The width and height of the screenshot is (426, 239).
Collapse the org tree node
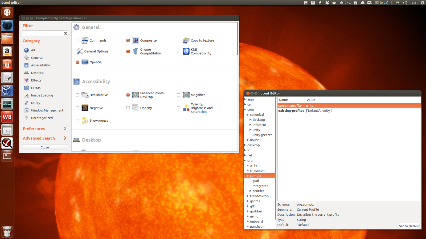[245, 160]
